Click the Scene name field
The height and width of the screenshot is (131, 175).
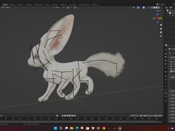point(166,4)
